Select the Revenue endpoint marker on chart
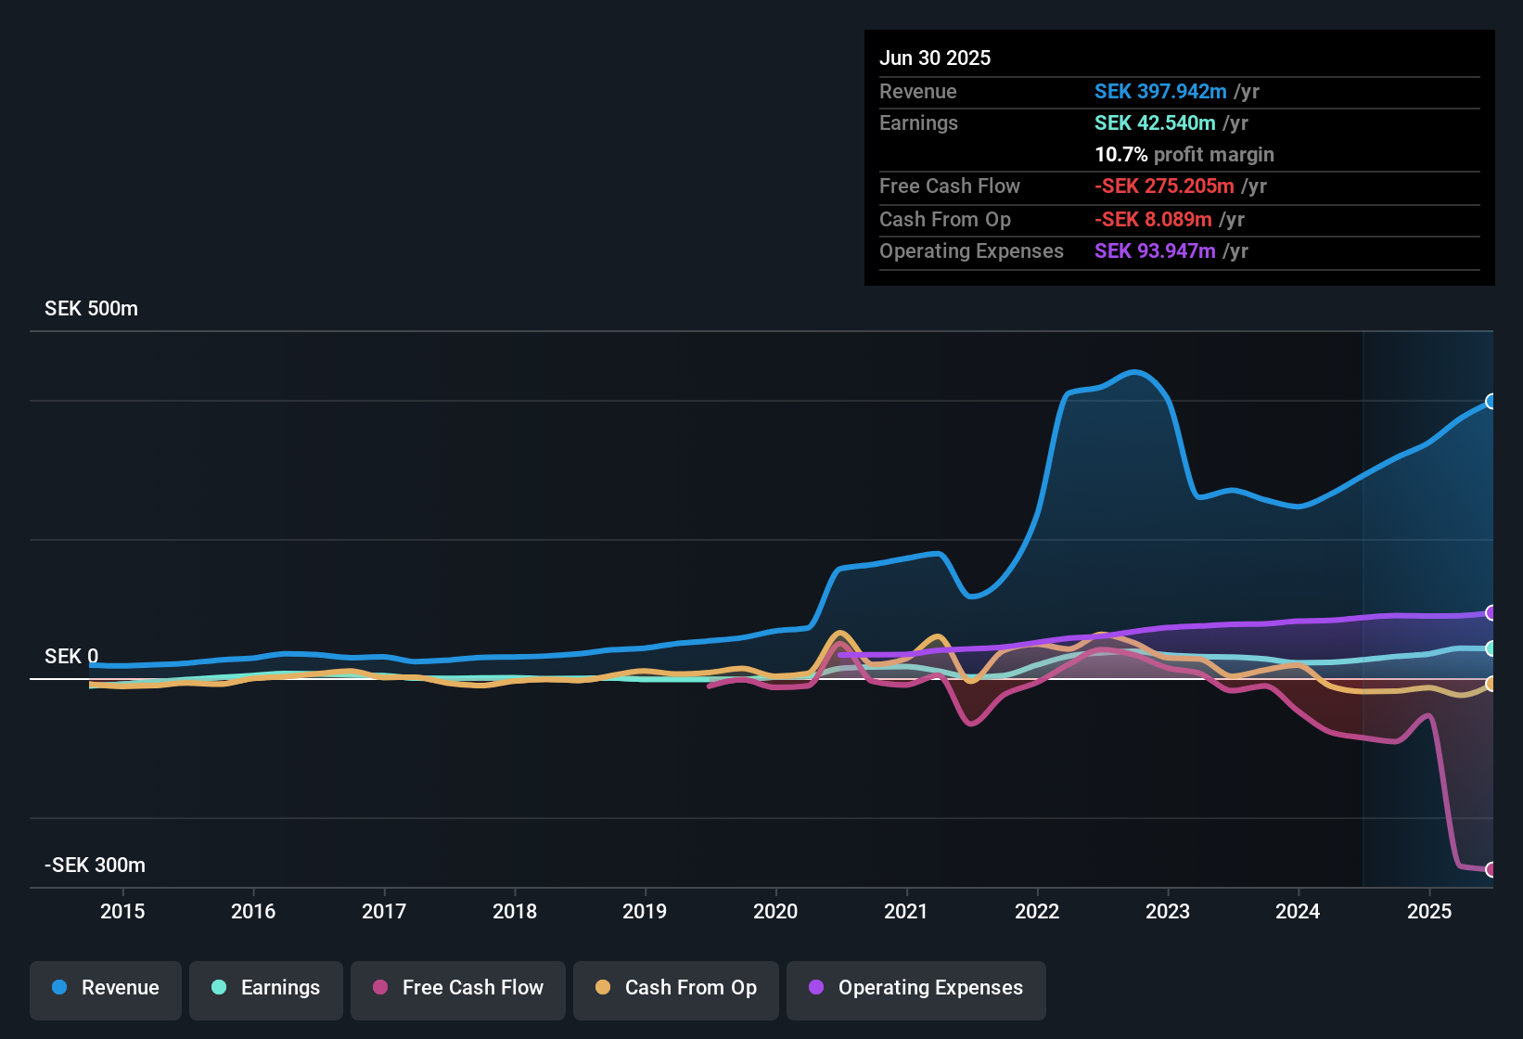This screenshot has width=1523, height=1039. pyautogui.click(x=1491, y=402)
